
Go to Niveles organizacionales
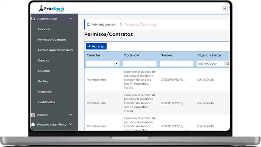pos(55,50)
